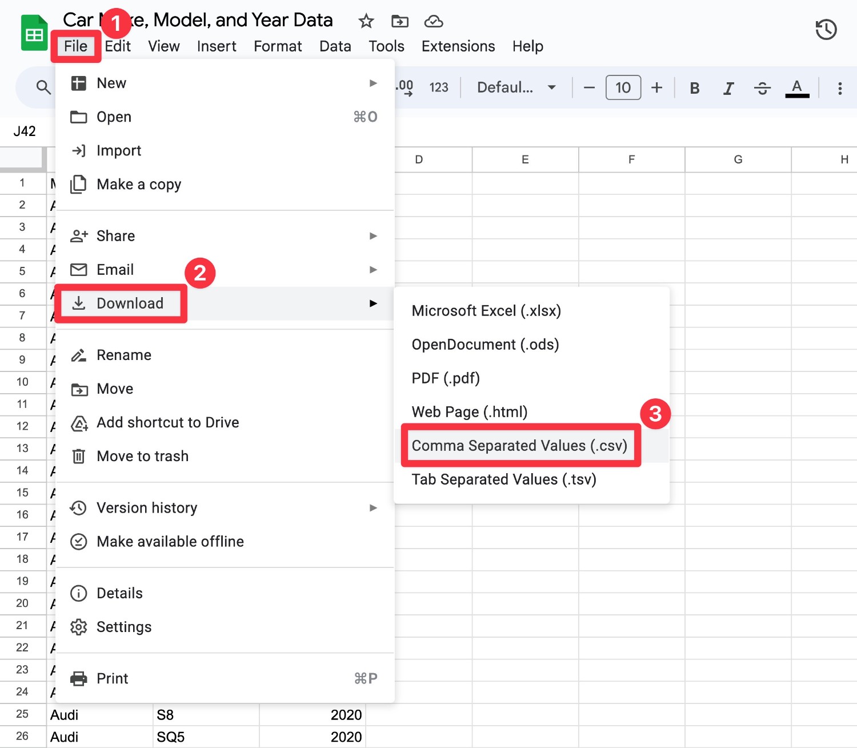Click the move-to-folder icon beside title
Image resolution: width=857 pixels, height=748 pixels.
tap(400, 22)
